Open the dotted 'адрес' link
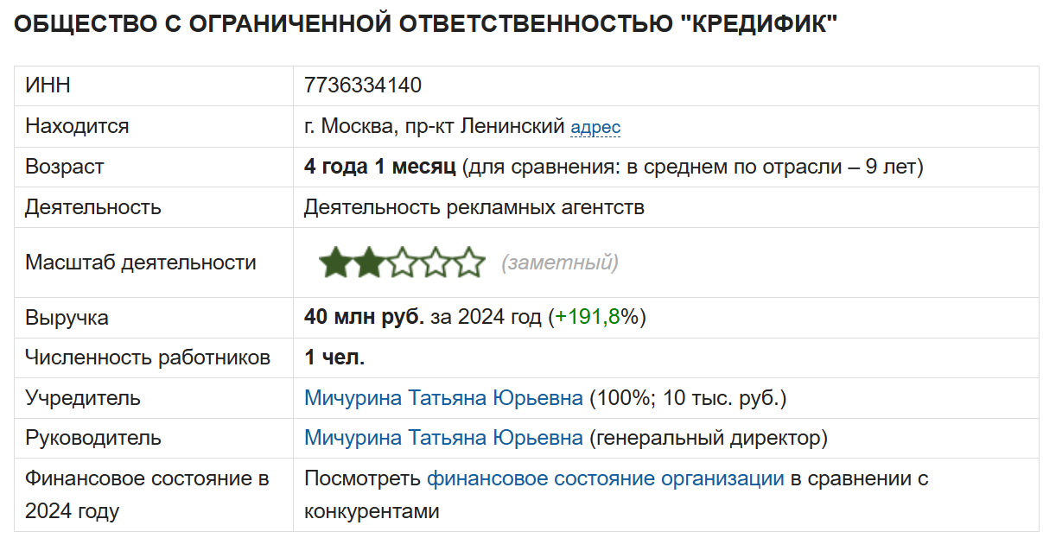This screenshot has width=1043, height=538. (x=595, y=128)
